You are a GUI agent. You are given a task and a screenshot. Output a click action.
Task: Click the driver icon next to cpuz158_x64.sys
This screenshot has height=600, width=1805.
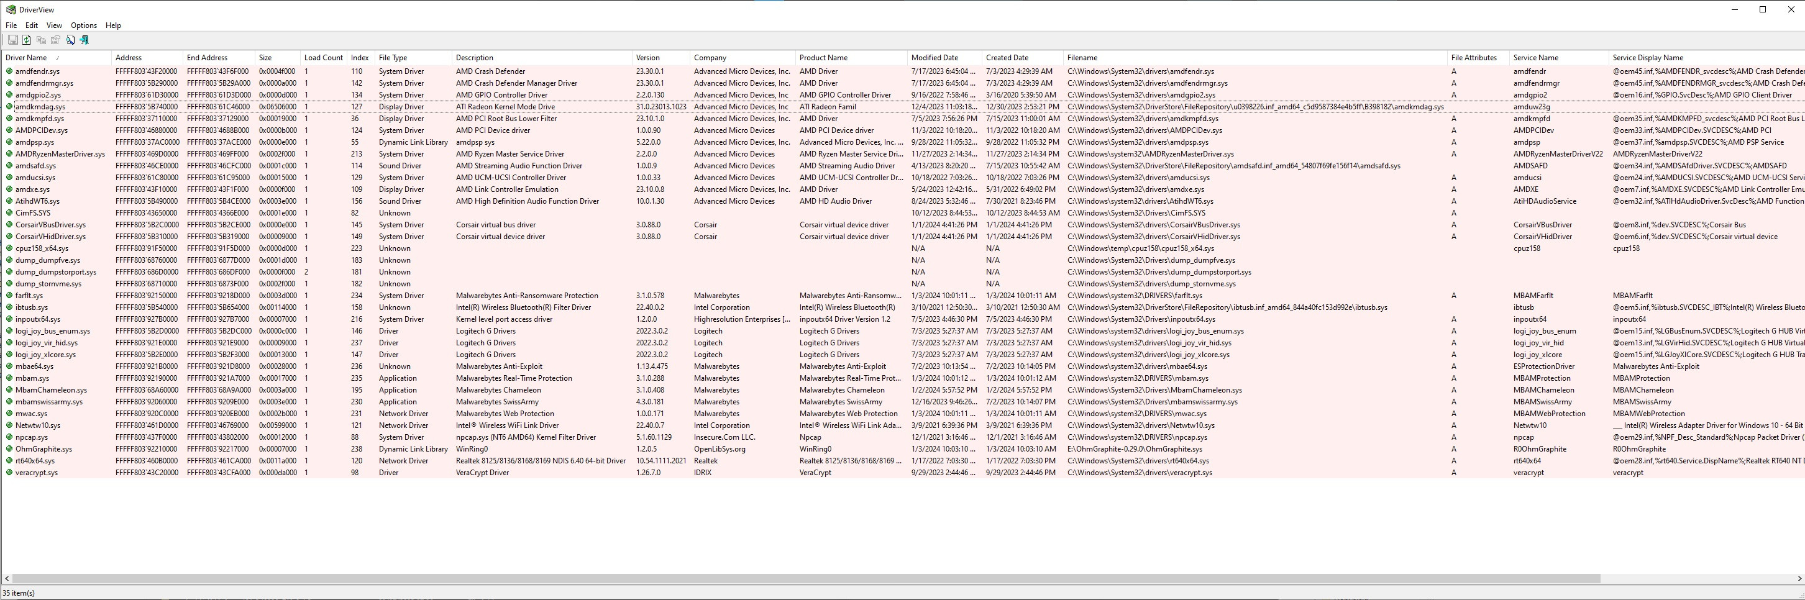click(10, 248)
